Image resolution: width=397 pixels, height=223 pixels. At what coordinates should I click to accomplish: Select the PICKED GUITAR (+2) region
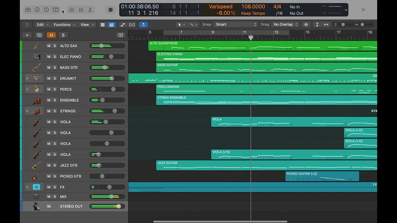pos(322,176)
